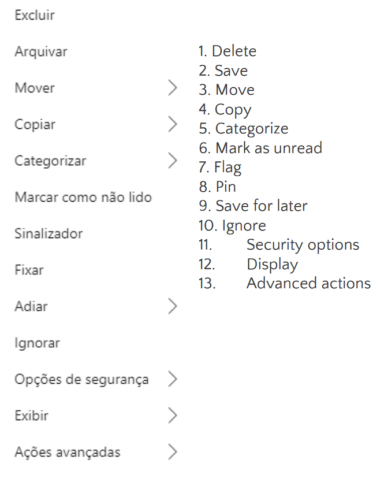The width and height of the screenshot is (384, 479).
Task: Expand the Adiar submenu chevron
Action: 173,306
